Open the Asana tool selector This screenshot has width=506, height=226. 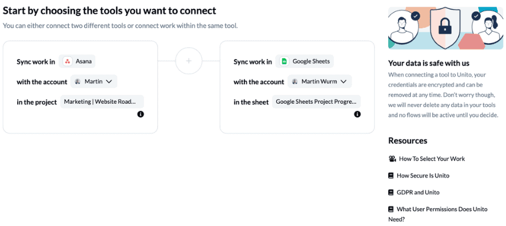[x=77, y=61]
